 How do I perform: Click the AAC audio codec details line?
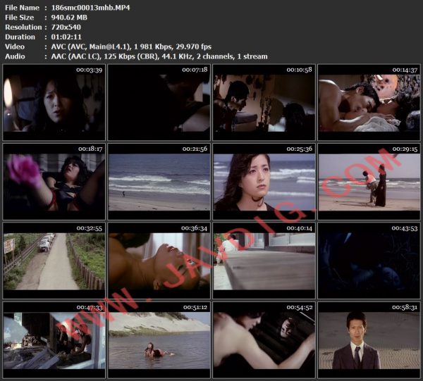(159, 56)
